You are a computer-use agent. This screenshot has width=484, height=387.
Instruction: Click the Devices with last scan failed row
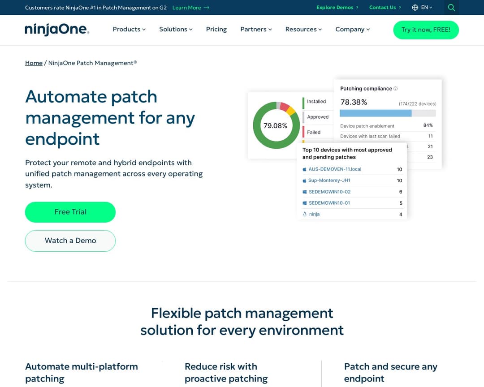click(386, 136)
